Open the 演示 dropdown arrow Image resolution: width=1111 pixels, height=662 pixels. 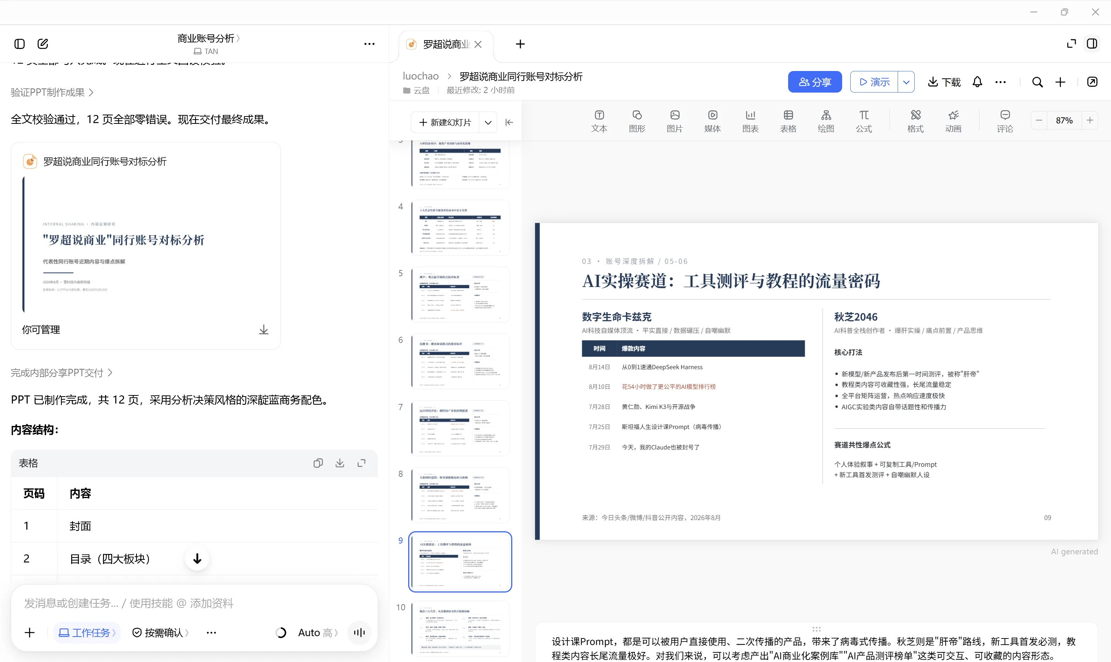906,82
